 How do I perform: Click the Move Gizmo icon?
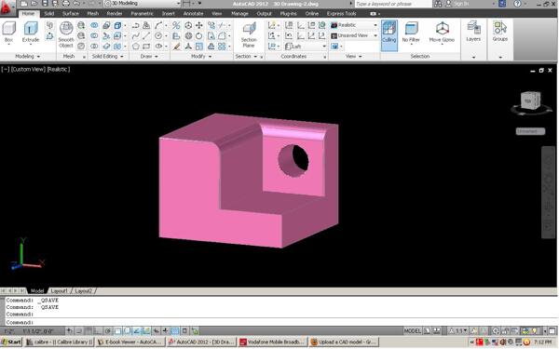pyautogui.click(x=442, y=32)
